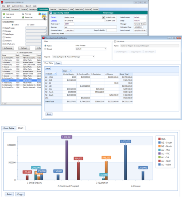Enable the Edit Mode checkbox
The height and width of the screenshot is (197, 182).
point(115,42)
